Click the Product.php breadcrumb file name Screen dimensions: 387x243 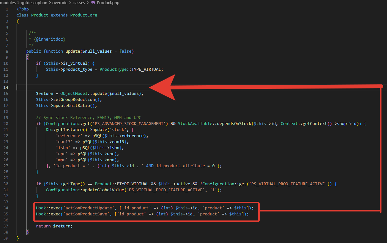click(x=108, y=3)
